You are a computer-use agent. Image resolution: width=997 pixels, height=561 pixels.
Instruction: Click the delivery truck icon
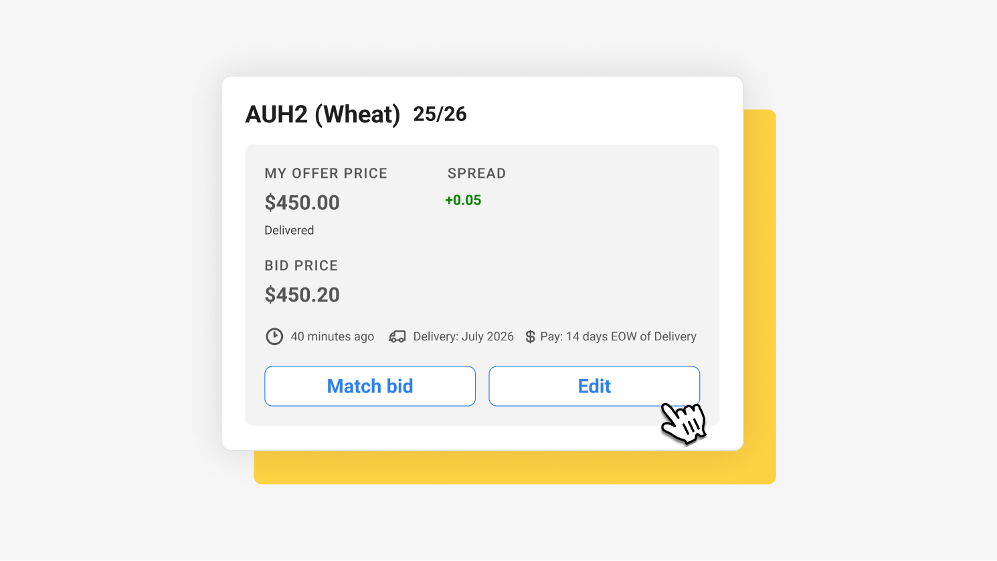click(397, 336)
